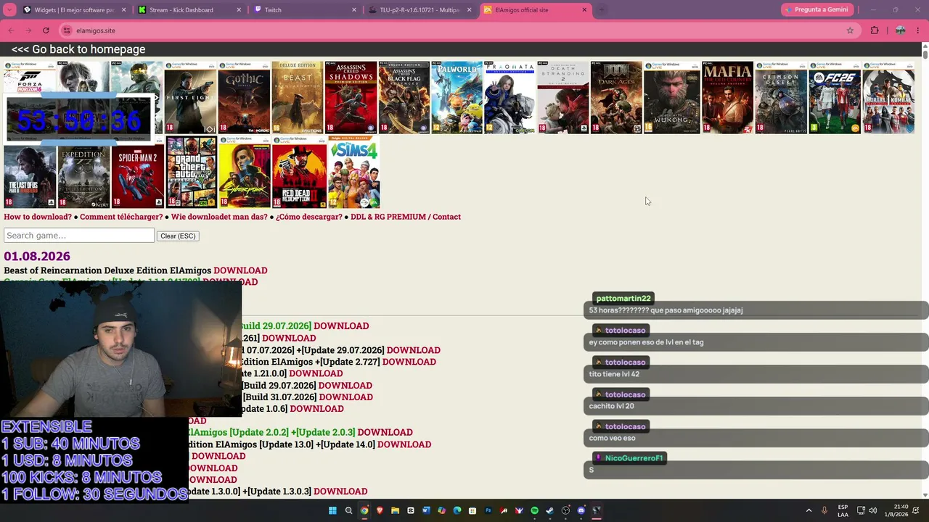Image resolution: width=929 pixels, height=522 pixels.
Task: Click the Pregunta a Gemini button
Action: tap(816, 9)
